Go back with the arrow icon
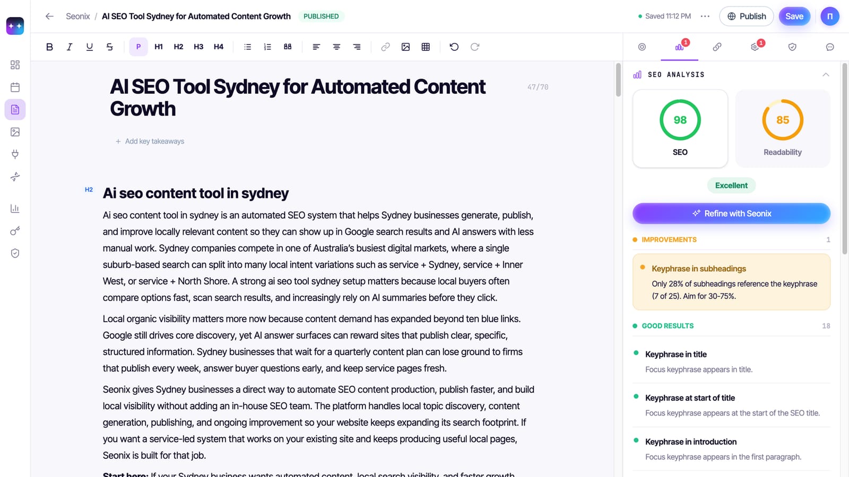Screen dimensions: 849x477 [x=49, y=16]
